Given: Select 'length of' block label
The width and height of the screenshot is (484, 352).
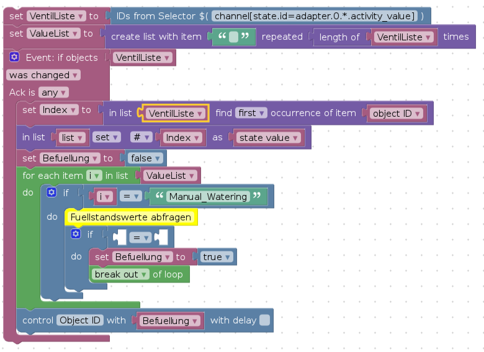Looking at the screenshot, I should point(339,37).
